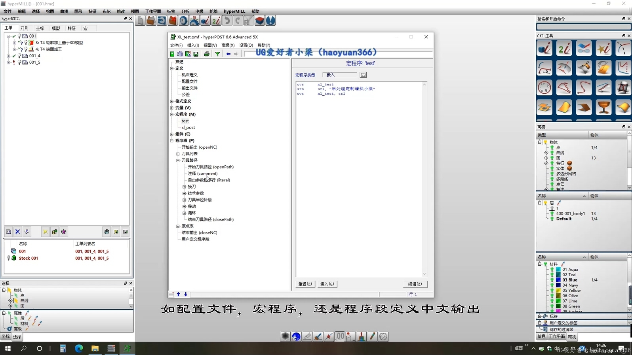
Task: Click the purple sphere icon below job list
Action: click(64, 232)
